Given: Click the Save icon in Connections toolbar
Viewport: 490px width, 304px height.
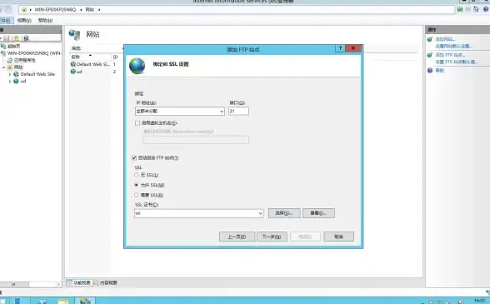Looking at the screenshot, I should pos(7,38).
